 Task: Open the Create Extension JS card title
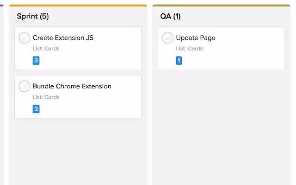point(63,38)
